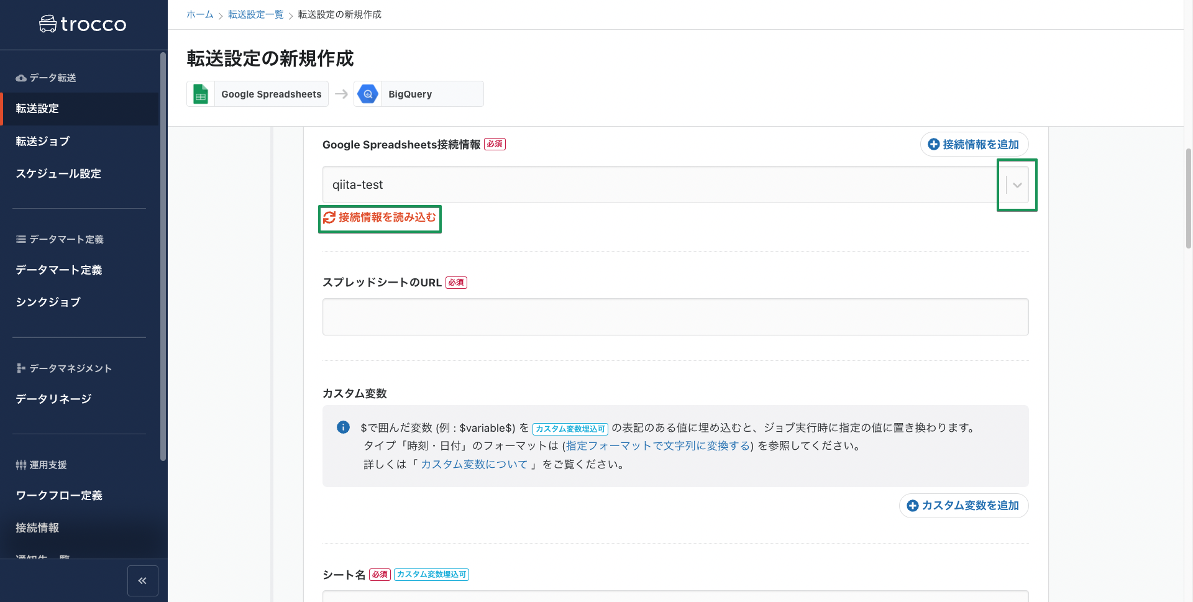Screen dimensions: 1193x602
Task: Open the カスタム変数について link
Action: tap(474, 465)
